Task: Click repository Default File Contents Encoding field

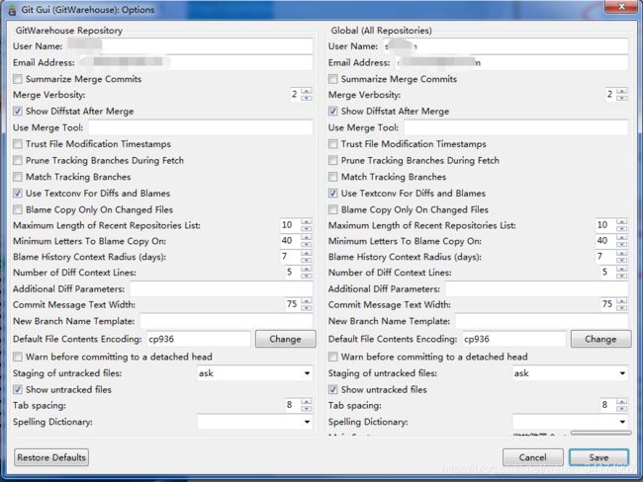Action: pyautogui.click(x=199, y=339)
